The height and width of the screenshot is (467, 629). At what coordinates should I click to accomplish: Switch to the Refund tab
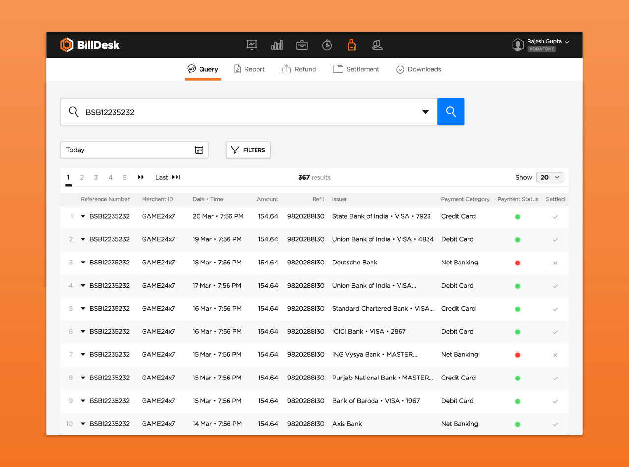coord(299,69)
